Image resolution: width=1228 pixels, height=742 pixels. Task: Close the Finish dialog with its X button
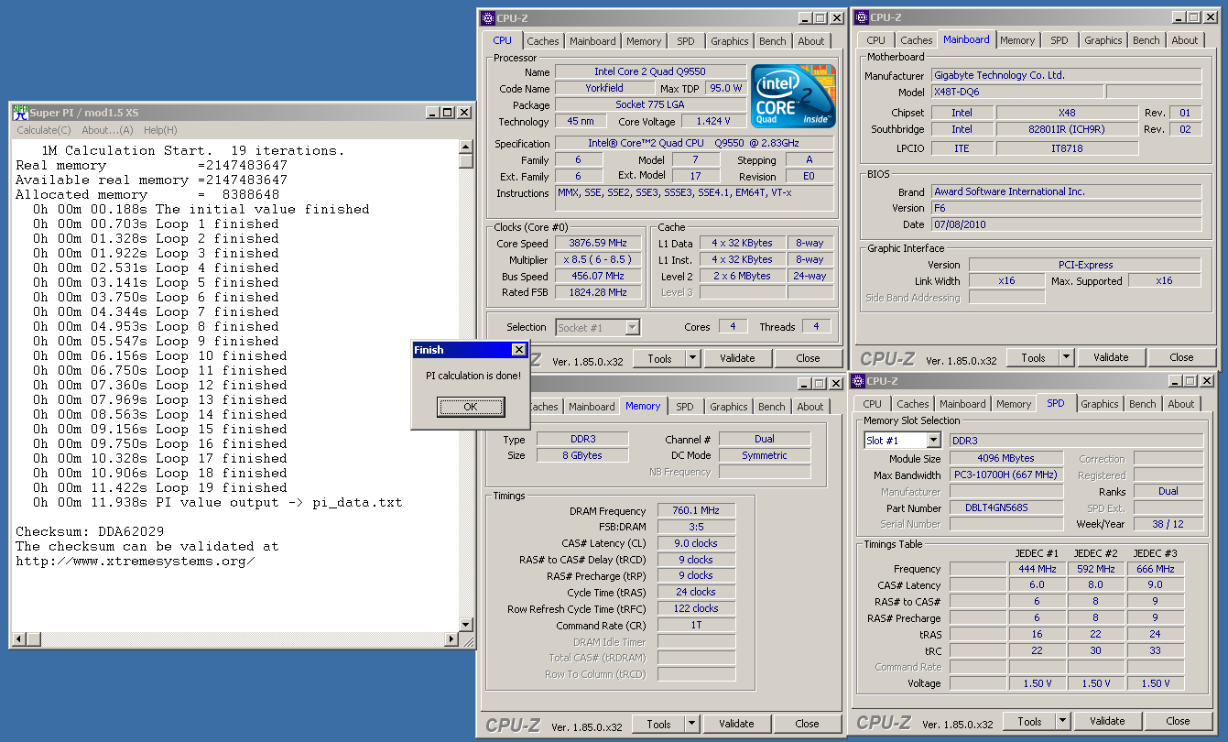pyautogui.click(x=518, y=350)
